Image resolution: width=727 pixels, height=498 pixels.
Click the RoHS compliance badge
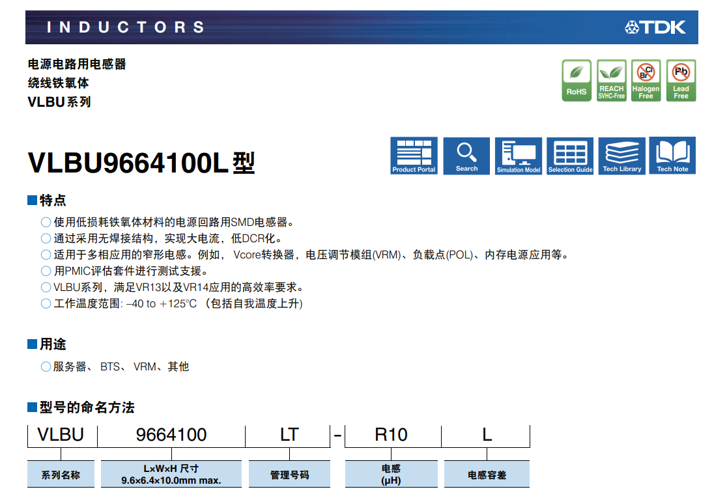pos(577,80)
